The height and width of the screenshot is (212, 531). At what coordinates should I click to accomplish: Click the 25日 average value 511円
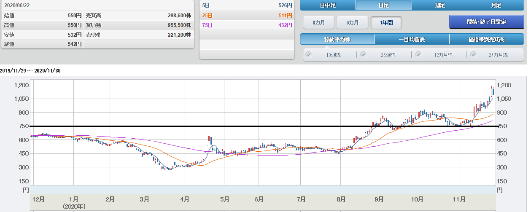(x=285, y=15)
